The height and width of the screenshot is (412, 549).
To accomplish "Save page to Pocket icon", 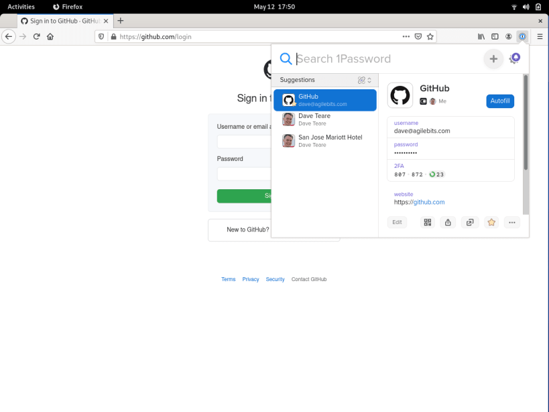I will point(418,36).
